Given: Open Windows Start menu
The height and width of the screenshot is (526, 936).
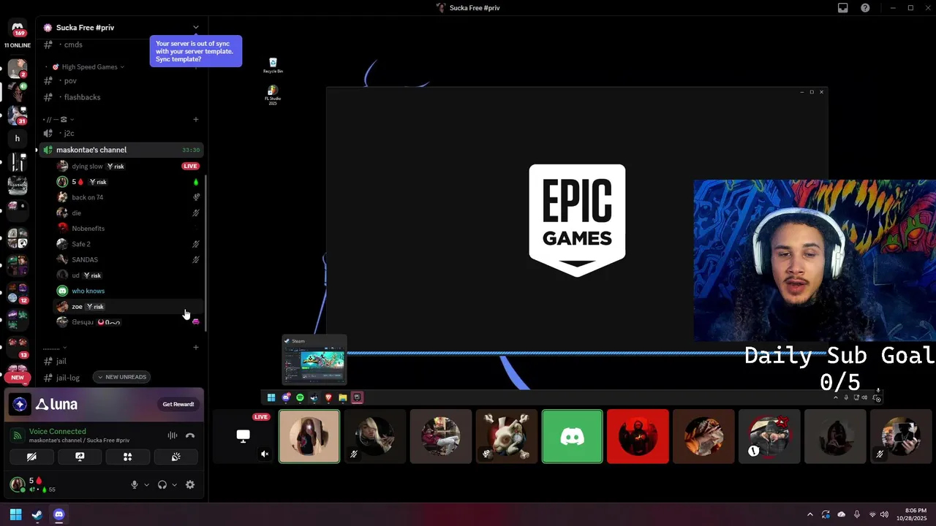Looking at the screenshot, I should pos(15,514).
